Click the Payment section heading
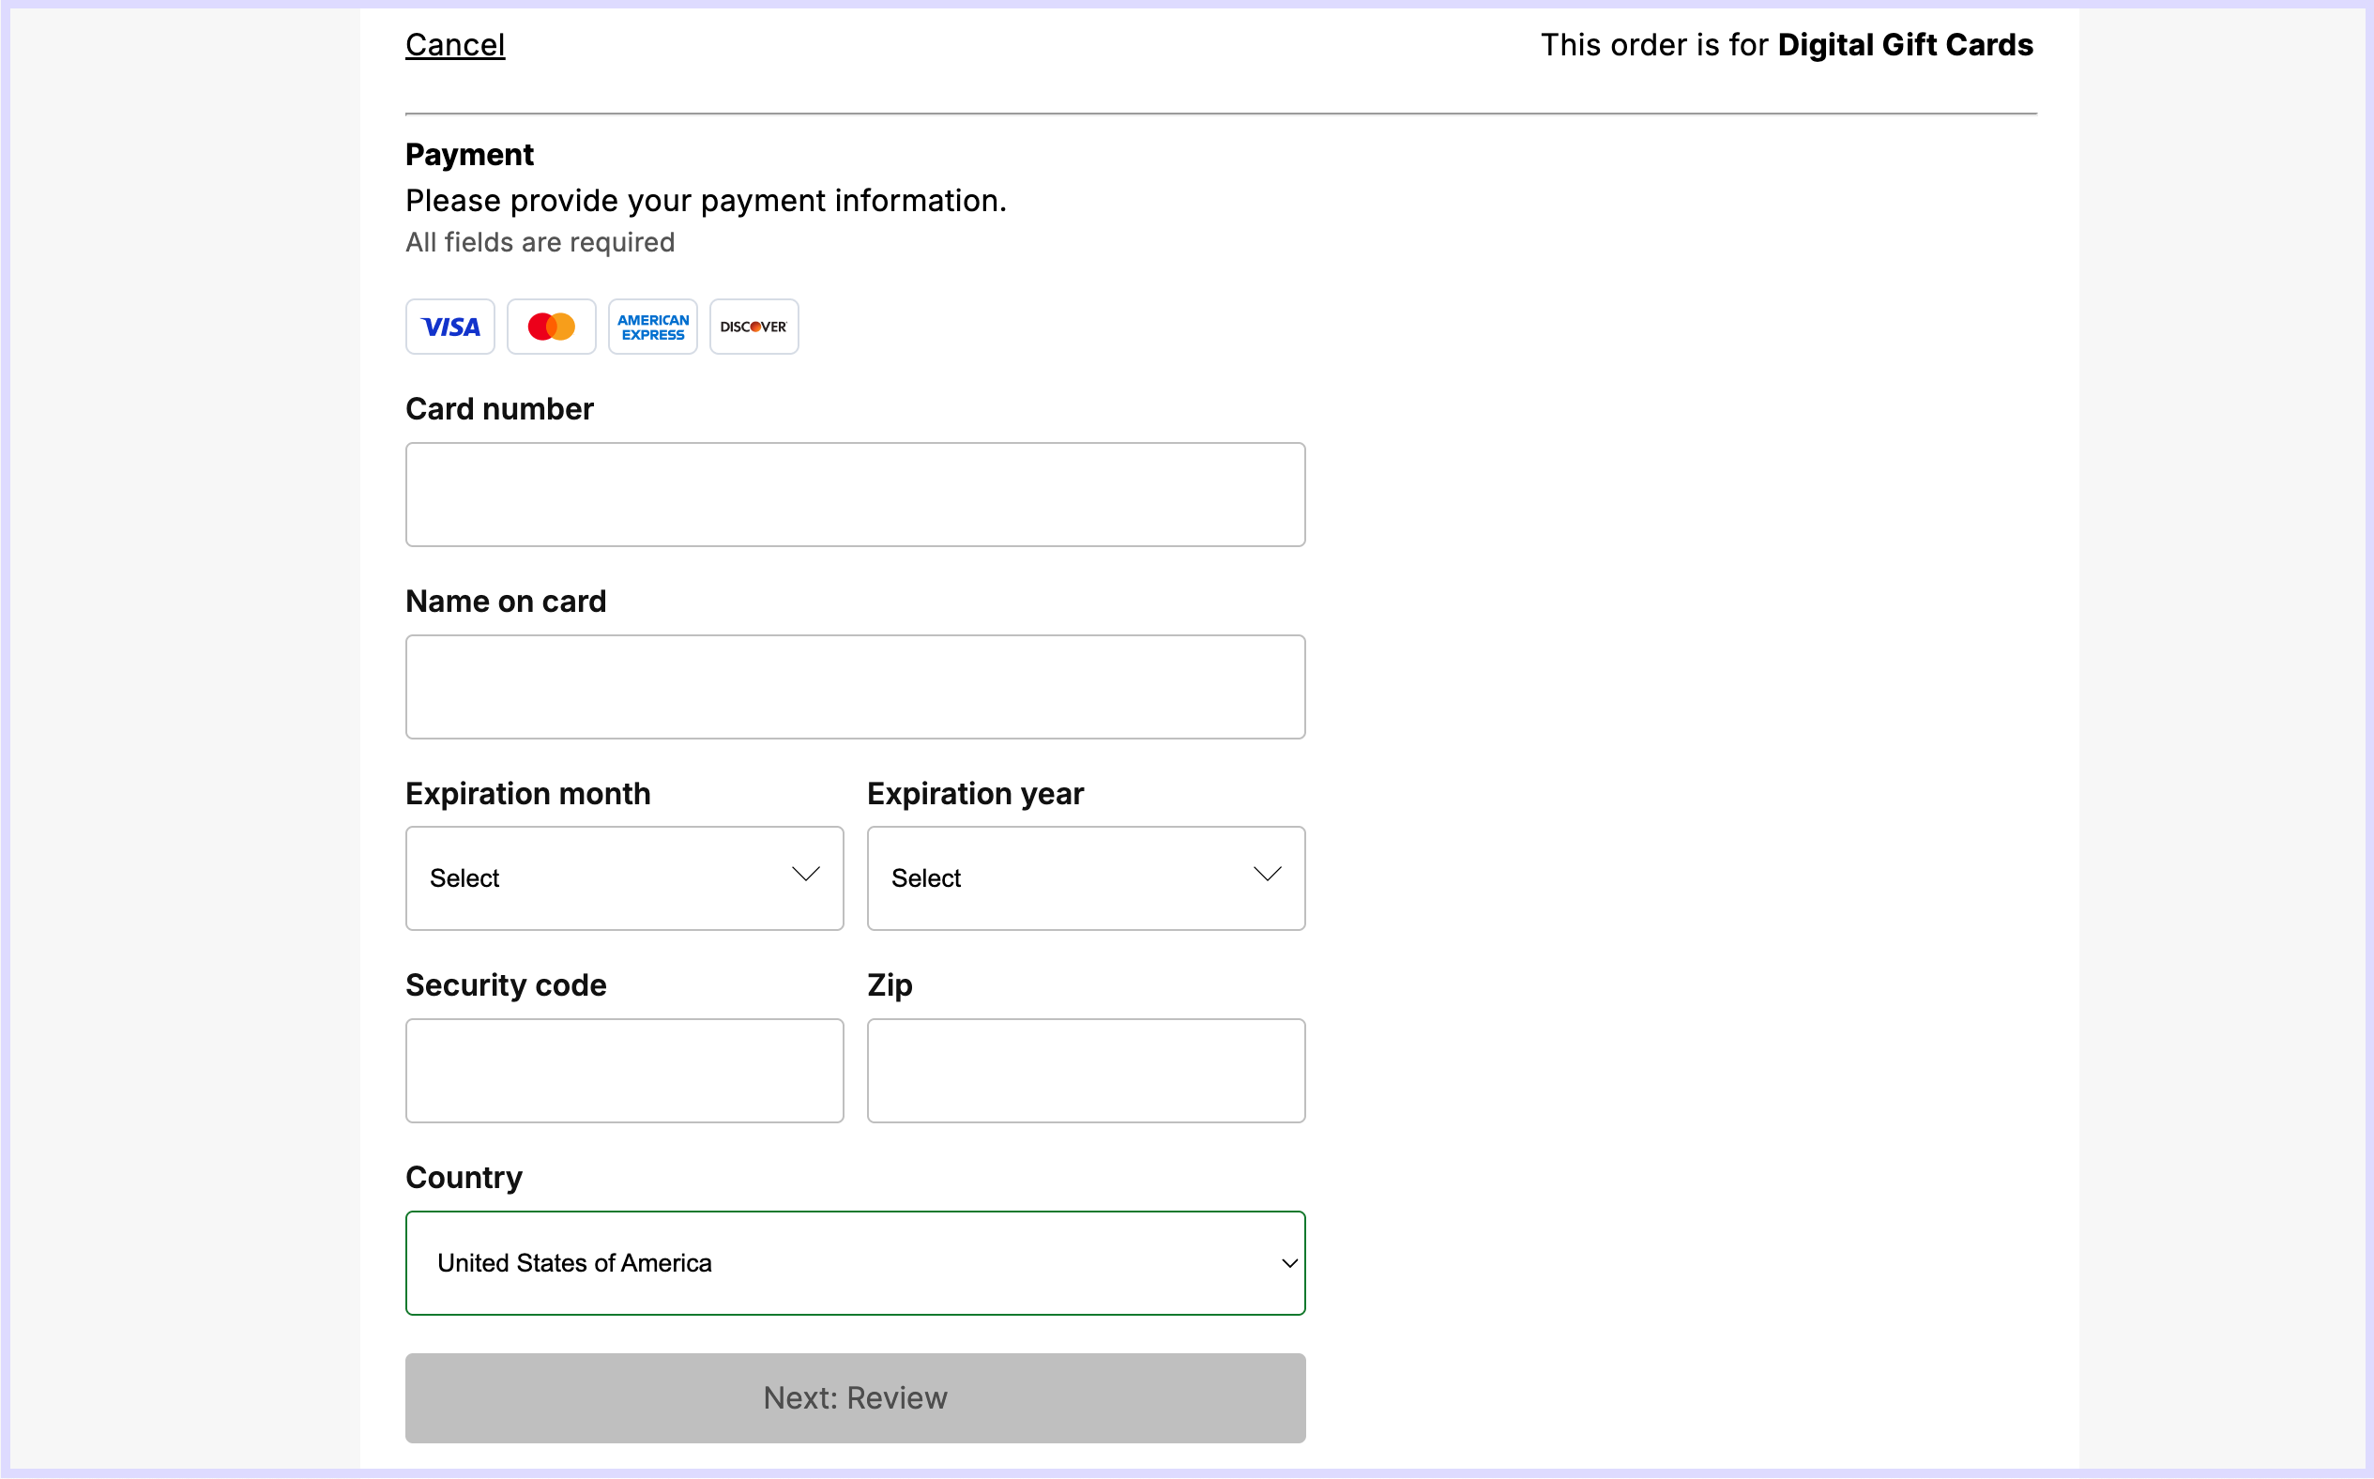Screen dimensions: 2374x1479 (x=469, y=155)
